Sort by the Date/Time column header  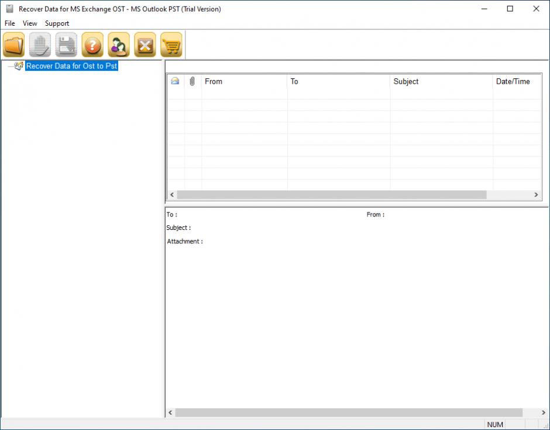tap(517, 81)
